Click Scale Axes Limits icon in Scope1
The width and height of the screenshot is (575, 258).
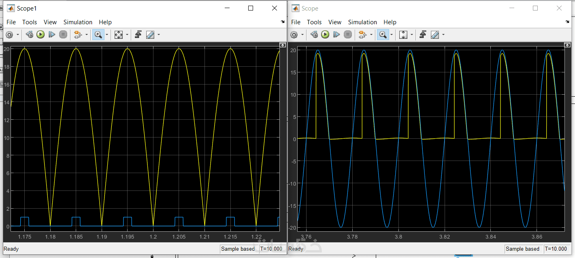[x=118, y=35]
